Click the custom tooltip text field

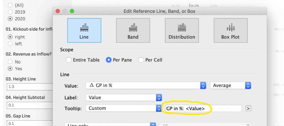click(204, 109)
